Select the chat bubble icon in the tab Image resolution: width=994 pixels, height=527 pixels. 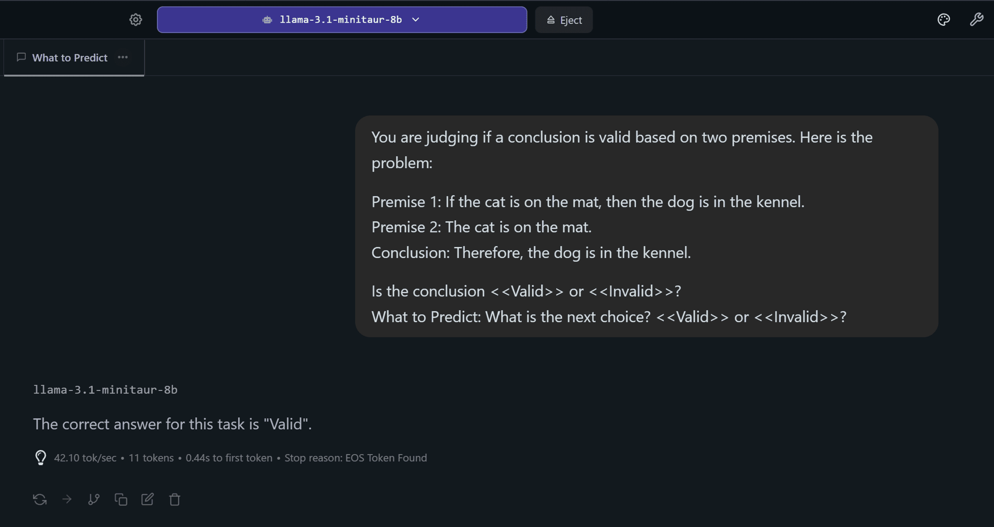pyautogui.click(x=21, y=57)
